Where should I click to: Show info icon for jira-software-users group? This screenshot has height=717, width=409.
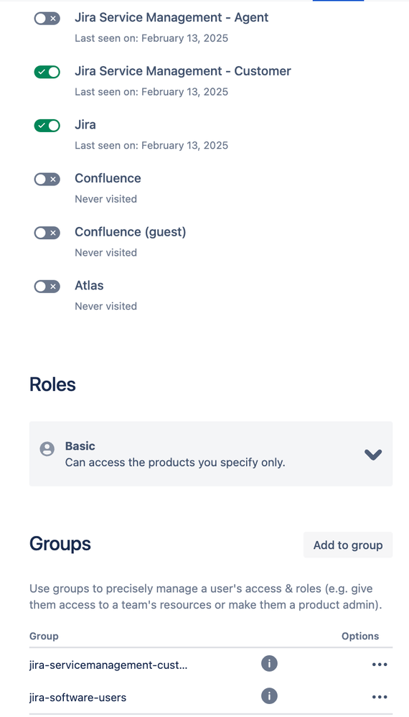click(269, 696)
